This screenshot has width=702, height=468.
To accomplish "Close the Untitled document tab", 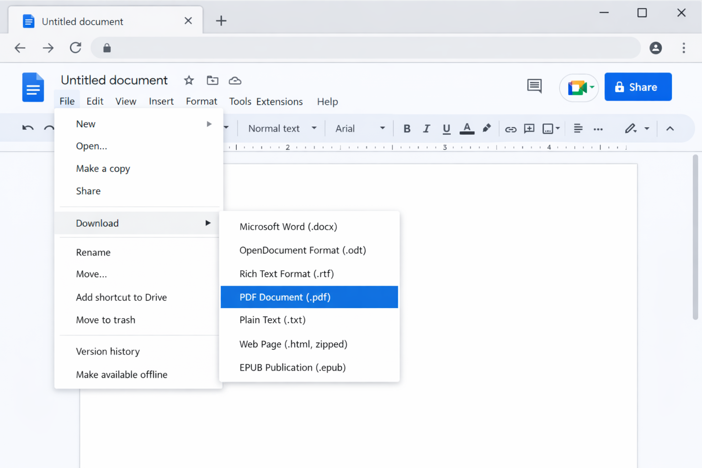I will tap(188, 21).
